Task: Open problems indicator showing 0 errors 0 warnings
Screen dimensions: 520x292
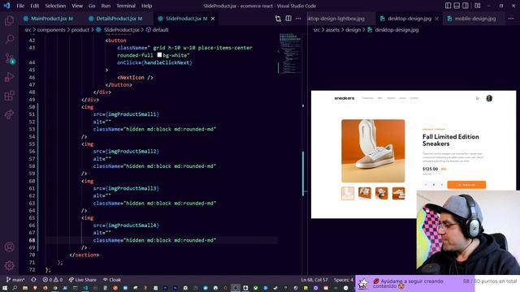Action: (x=52, y=280)
